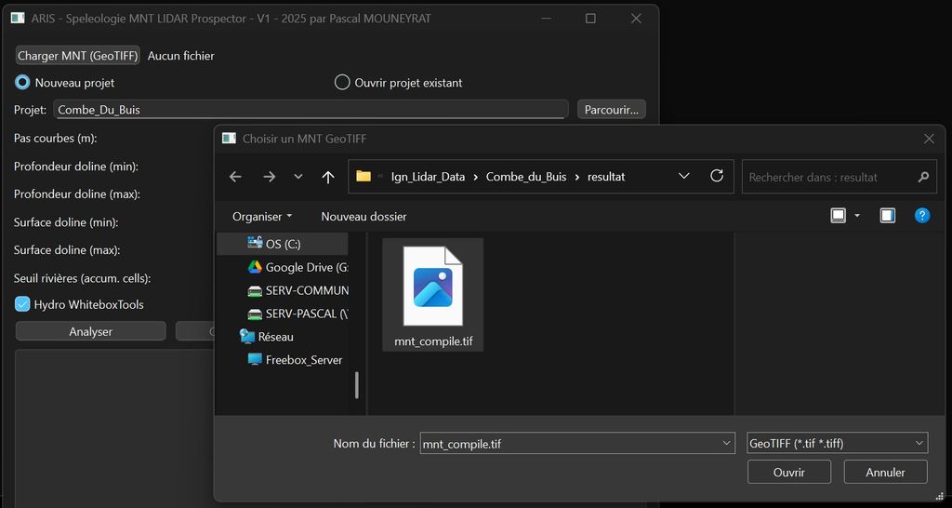This screenshot has height=508, width=952.
Task: Click the sidebar vertical scrollbar
Action: click(356, 383)
